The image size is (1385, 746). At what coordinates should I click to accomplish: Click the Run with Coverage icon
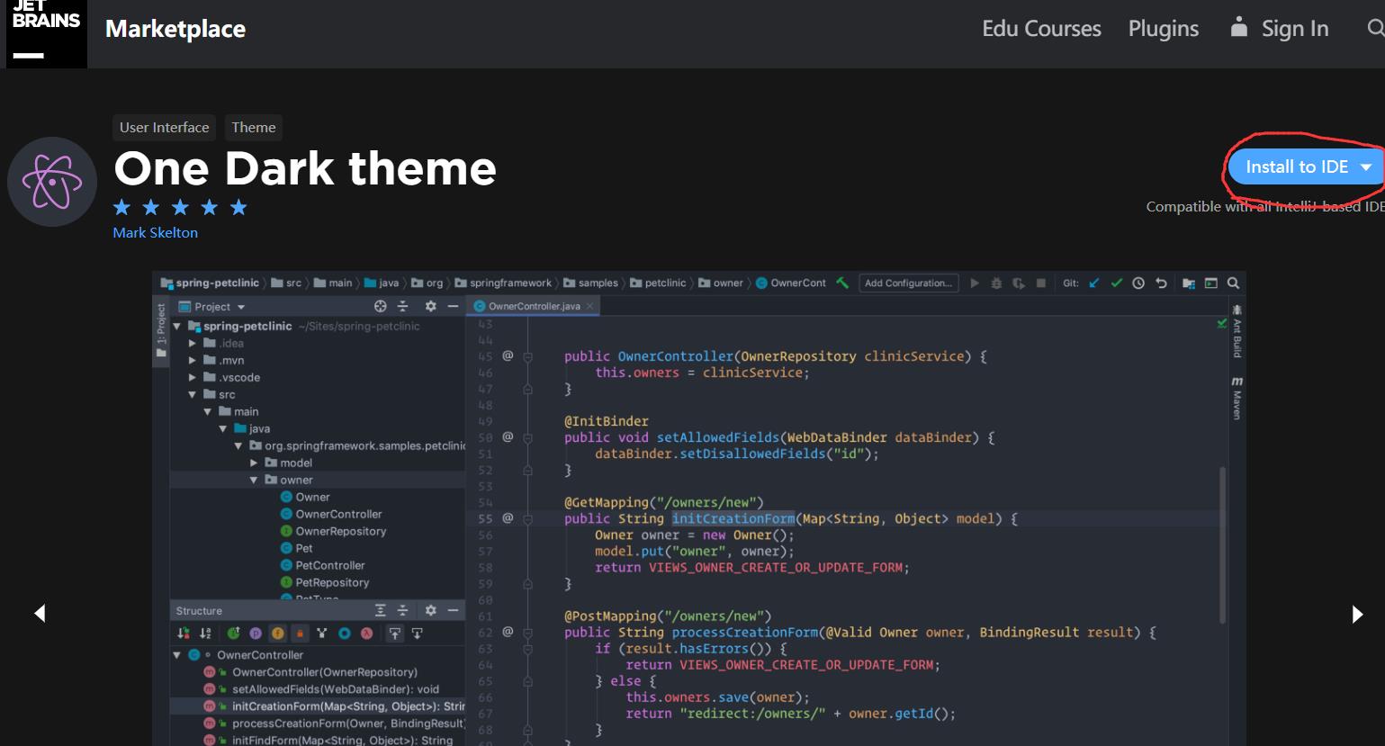(1019, 283)
